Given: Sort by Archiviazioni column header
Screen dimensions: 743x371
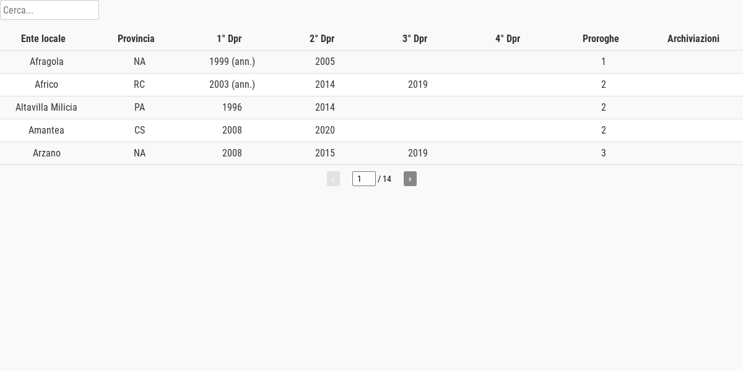Looking at the screenshot, I should 693,38.
